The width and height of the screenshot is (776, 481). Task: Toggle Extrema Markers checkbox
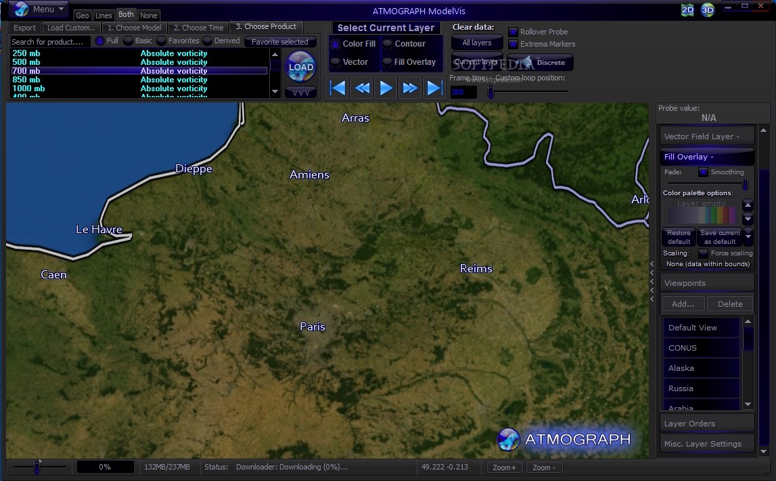tap(513, 44)
